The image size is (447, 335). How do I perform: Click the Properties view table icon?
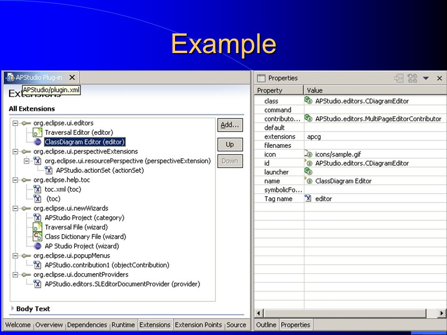pos(261,78)
